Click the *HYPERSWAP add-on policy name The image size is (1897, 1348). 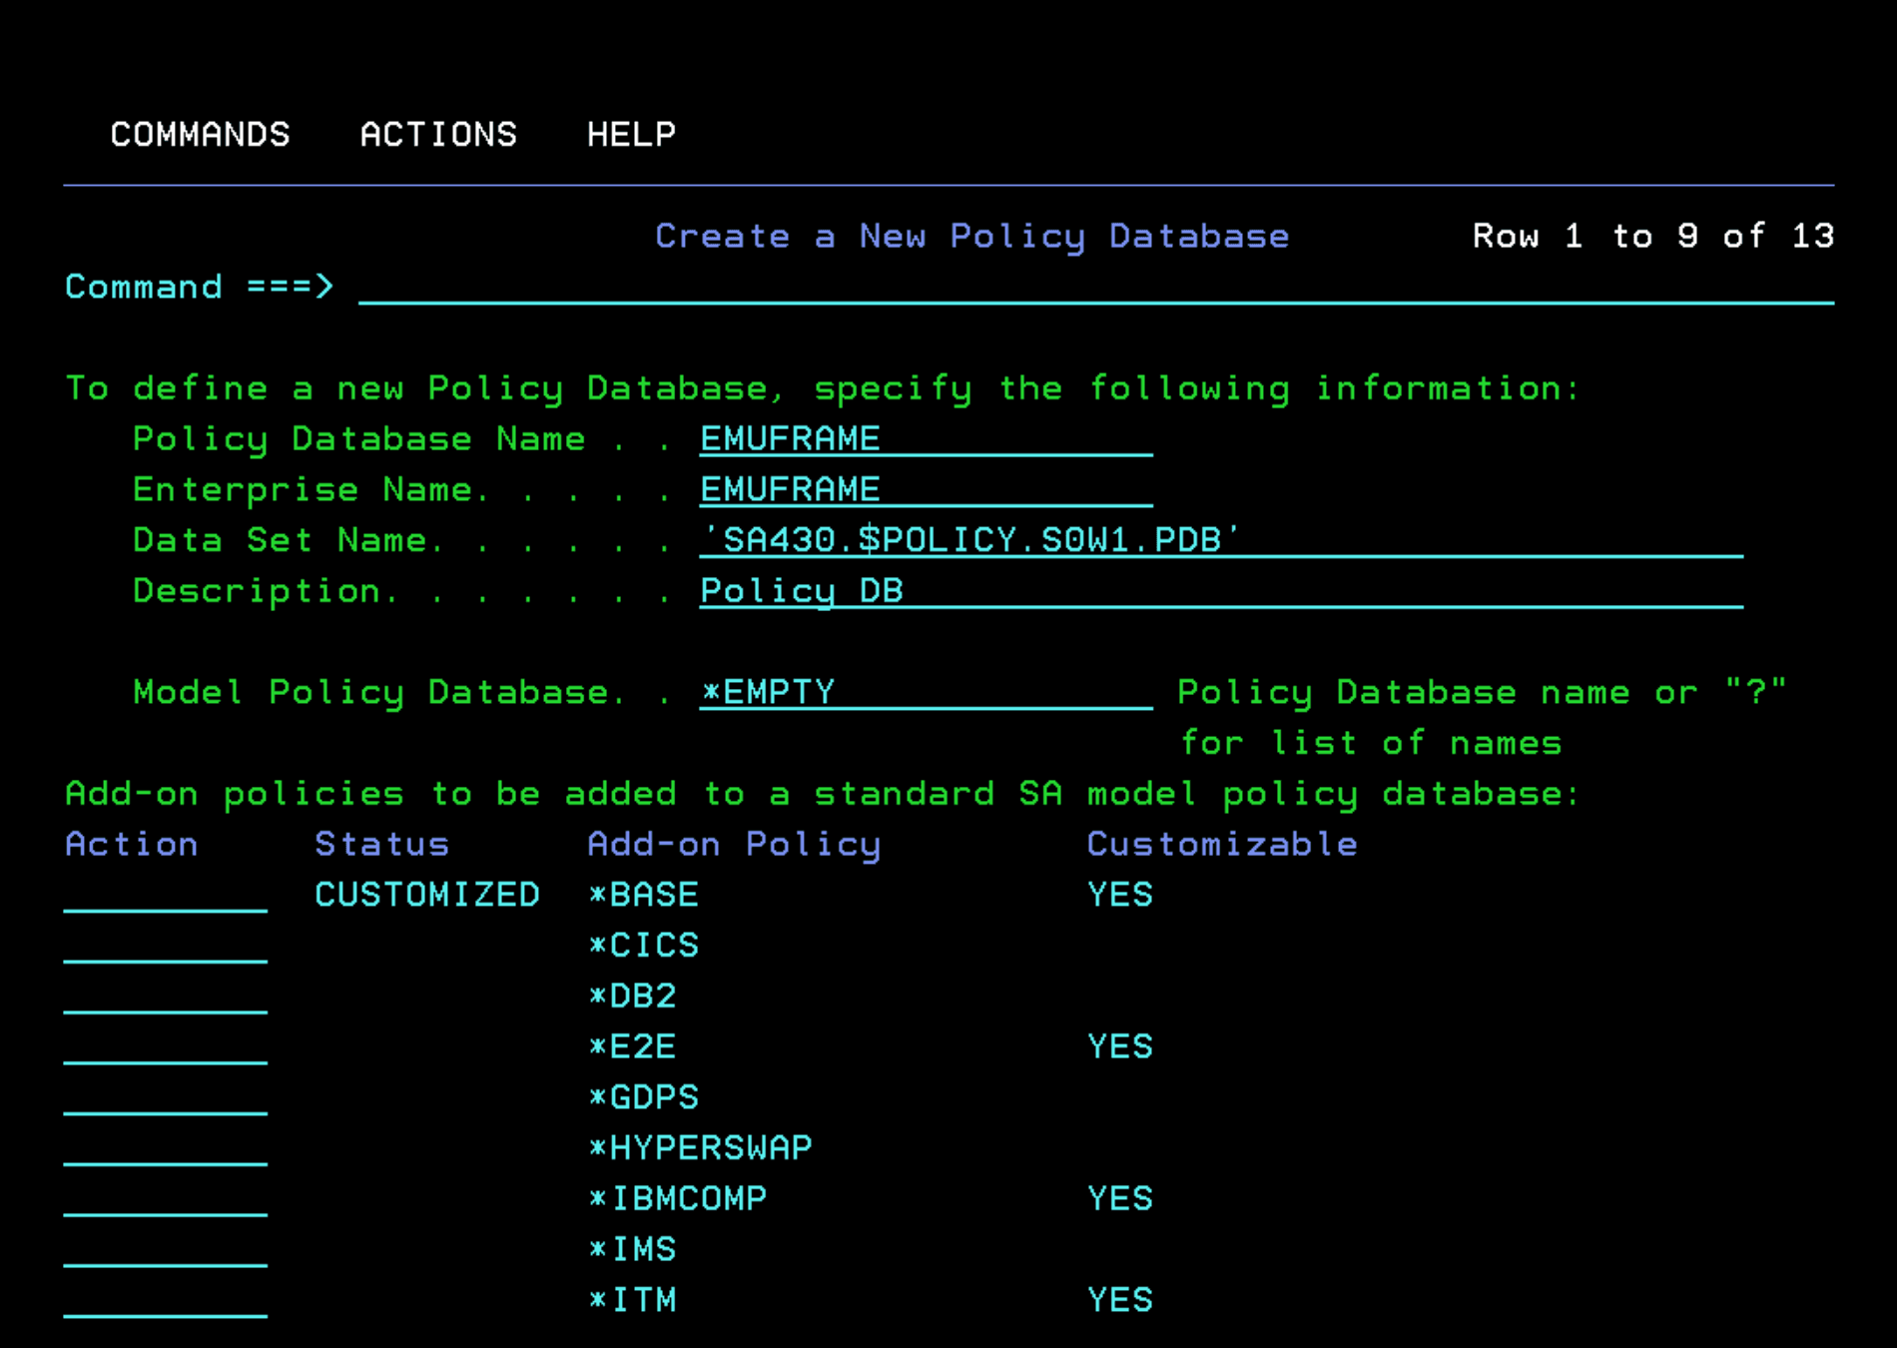click(700, 1148)
